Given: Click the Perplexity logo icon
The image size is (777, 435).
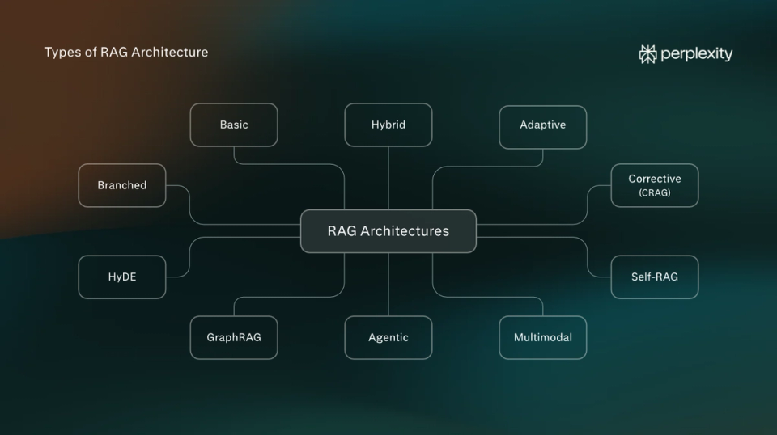Looking at the screenshot, I should 647,54.
